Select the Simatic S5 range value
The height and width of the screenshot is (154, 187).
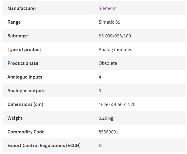tap(109, 22)
